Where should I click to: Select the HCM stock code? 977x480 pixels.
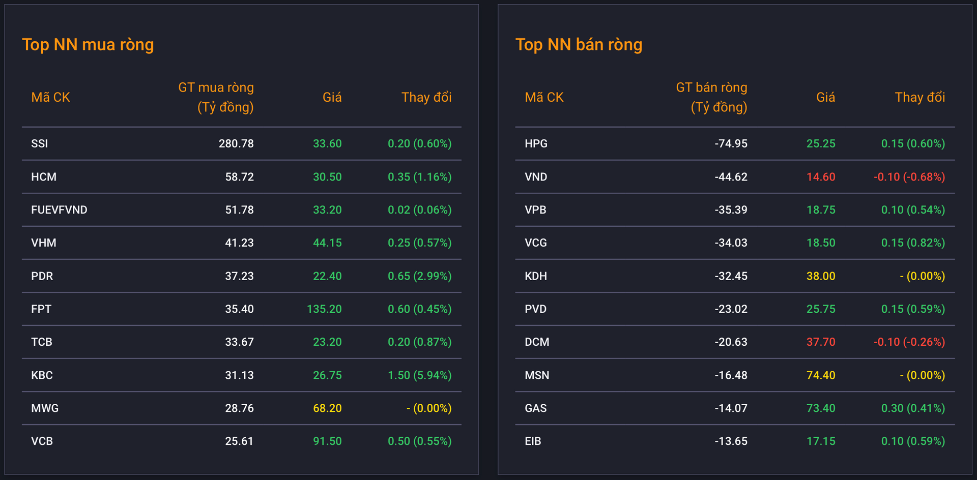click(44, 177)
